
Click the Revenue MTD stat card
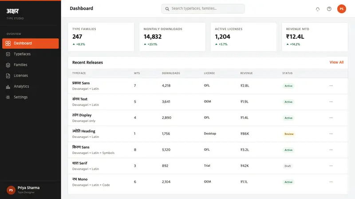click(x=315, y=37)
